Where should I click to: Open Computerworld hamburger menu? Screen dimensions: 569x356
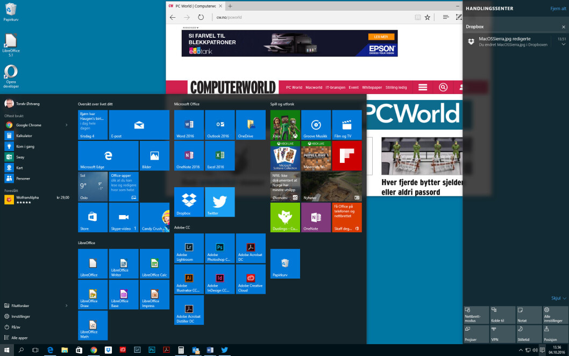click(x=423, y=88)
